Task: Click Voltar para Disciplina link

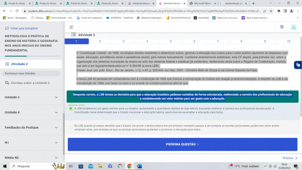Action: click(x=23, y=28)
